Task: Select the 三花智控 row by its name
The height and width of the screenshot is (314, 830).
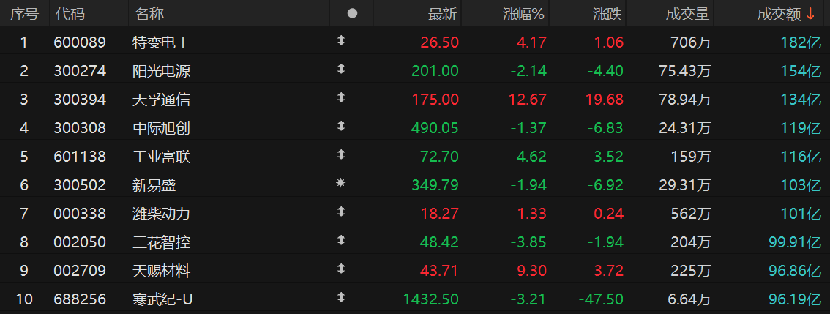Action: [x=161, y=242]
